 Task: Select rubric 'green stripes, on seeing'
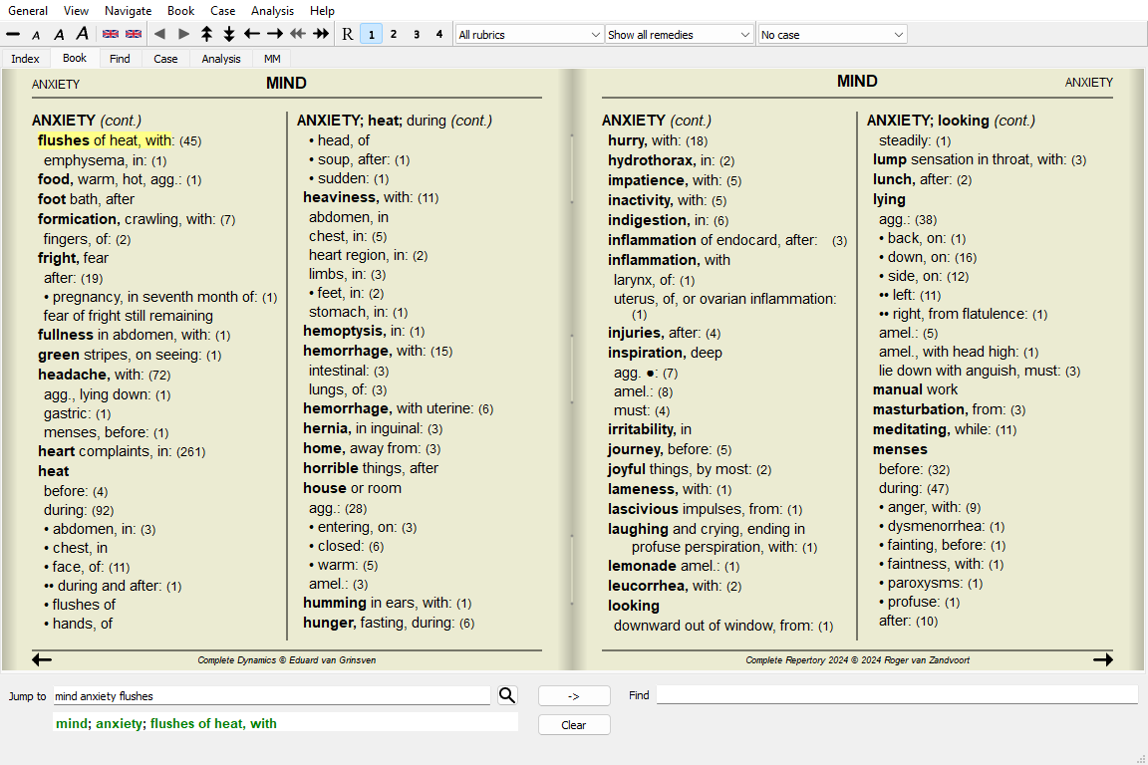pos(130,355)
